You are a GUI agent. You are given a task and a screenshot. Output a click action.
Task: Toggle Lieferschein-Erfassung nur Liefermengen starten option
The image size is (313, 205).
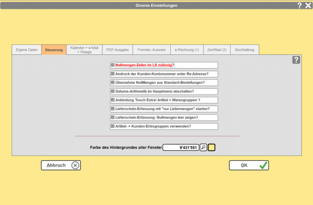(x=113, y=109)
